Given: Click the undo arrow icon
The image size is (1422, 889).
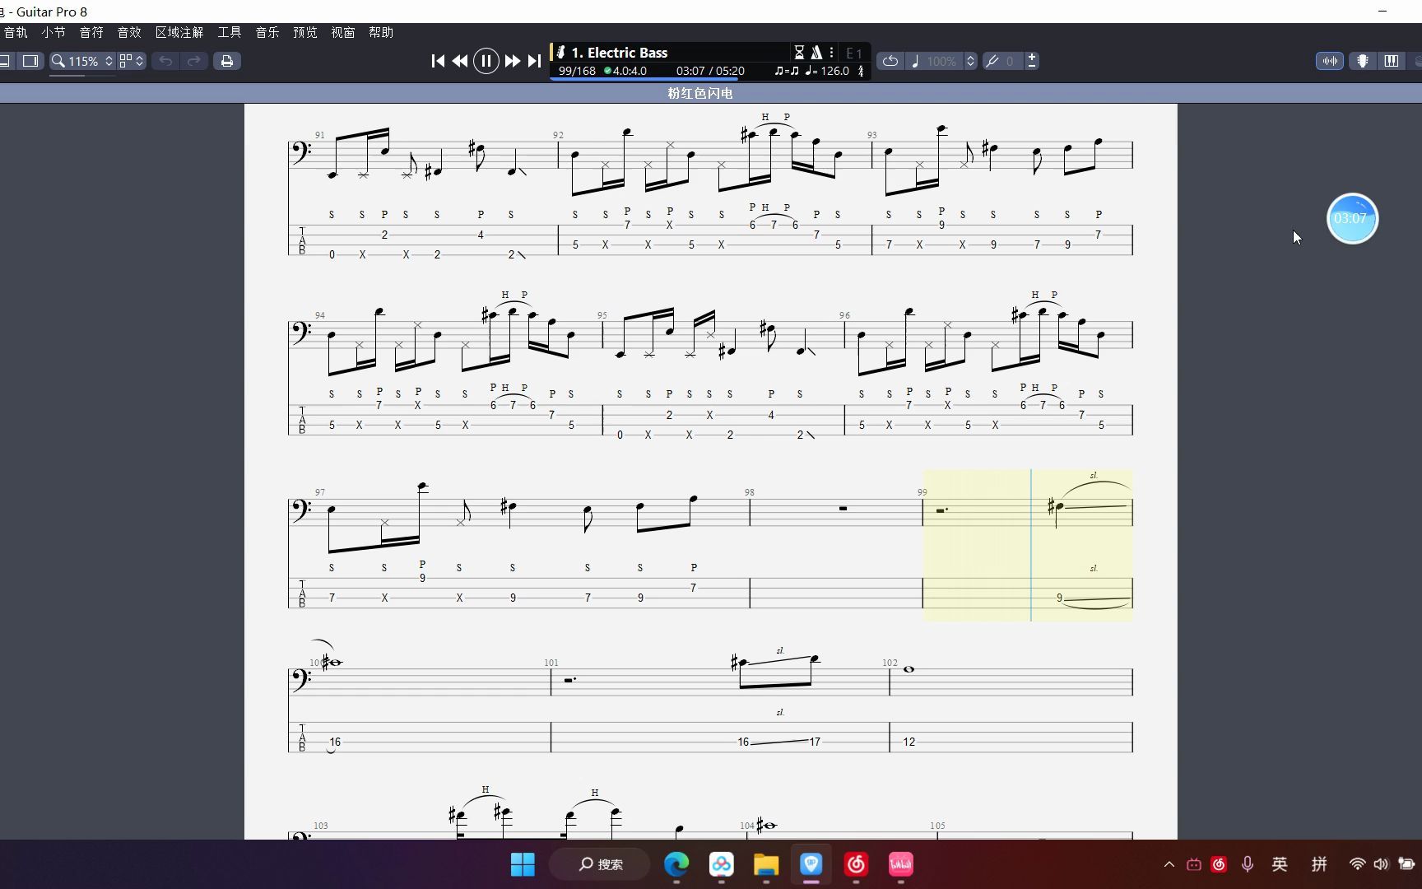Looking at the screenshot, I should pyautogui.click(x=165, y=61).
